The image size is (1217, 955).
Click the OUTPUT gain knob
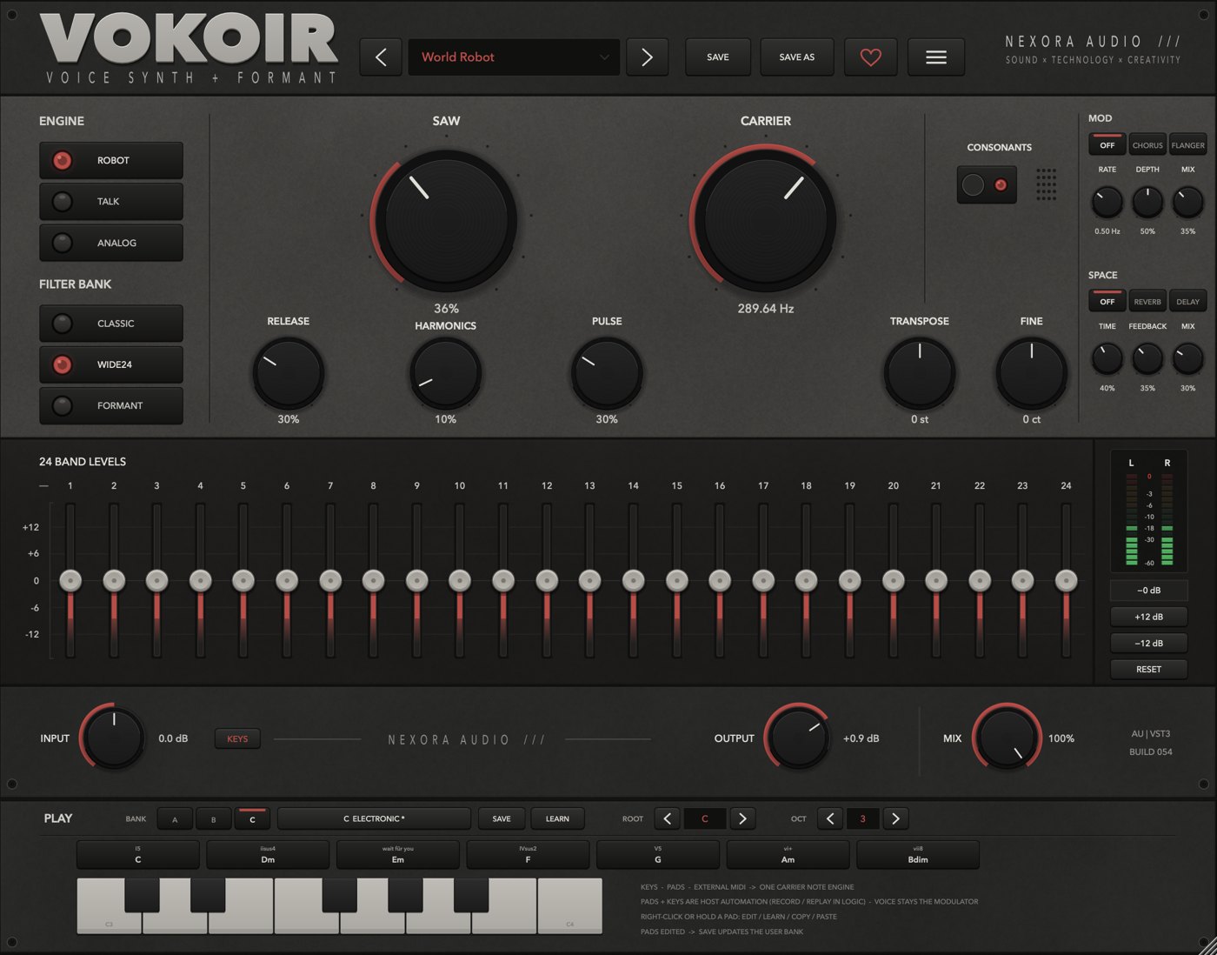click(x=799, y=738)
